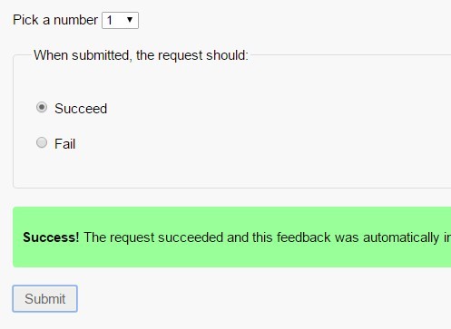Click the word number in the label

click(x=75, y=20)
